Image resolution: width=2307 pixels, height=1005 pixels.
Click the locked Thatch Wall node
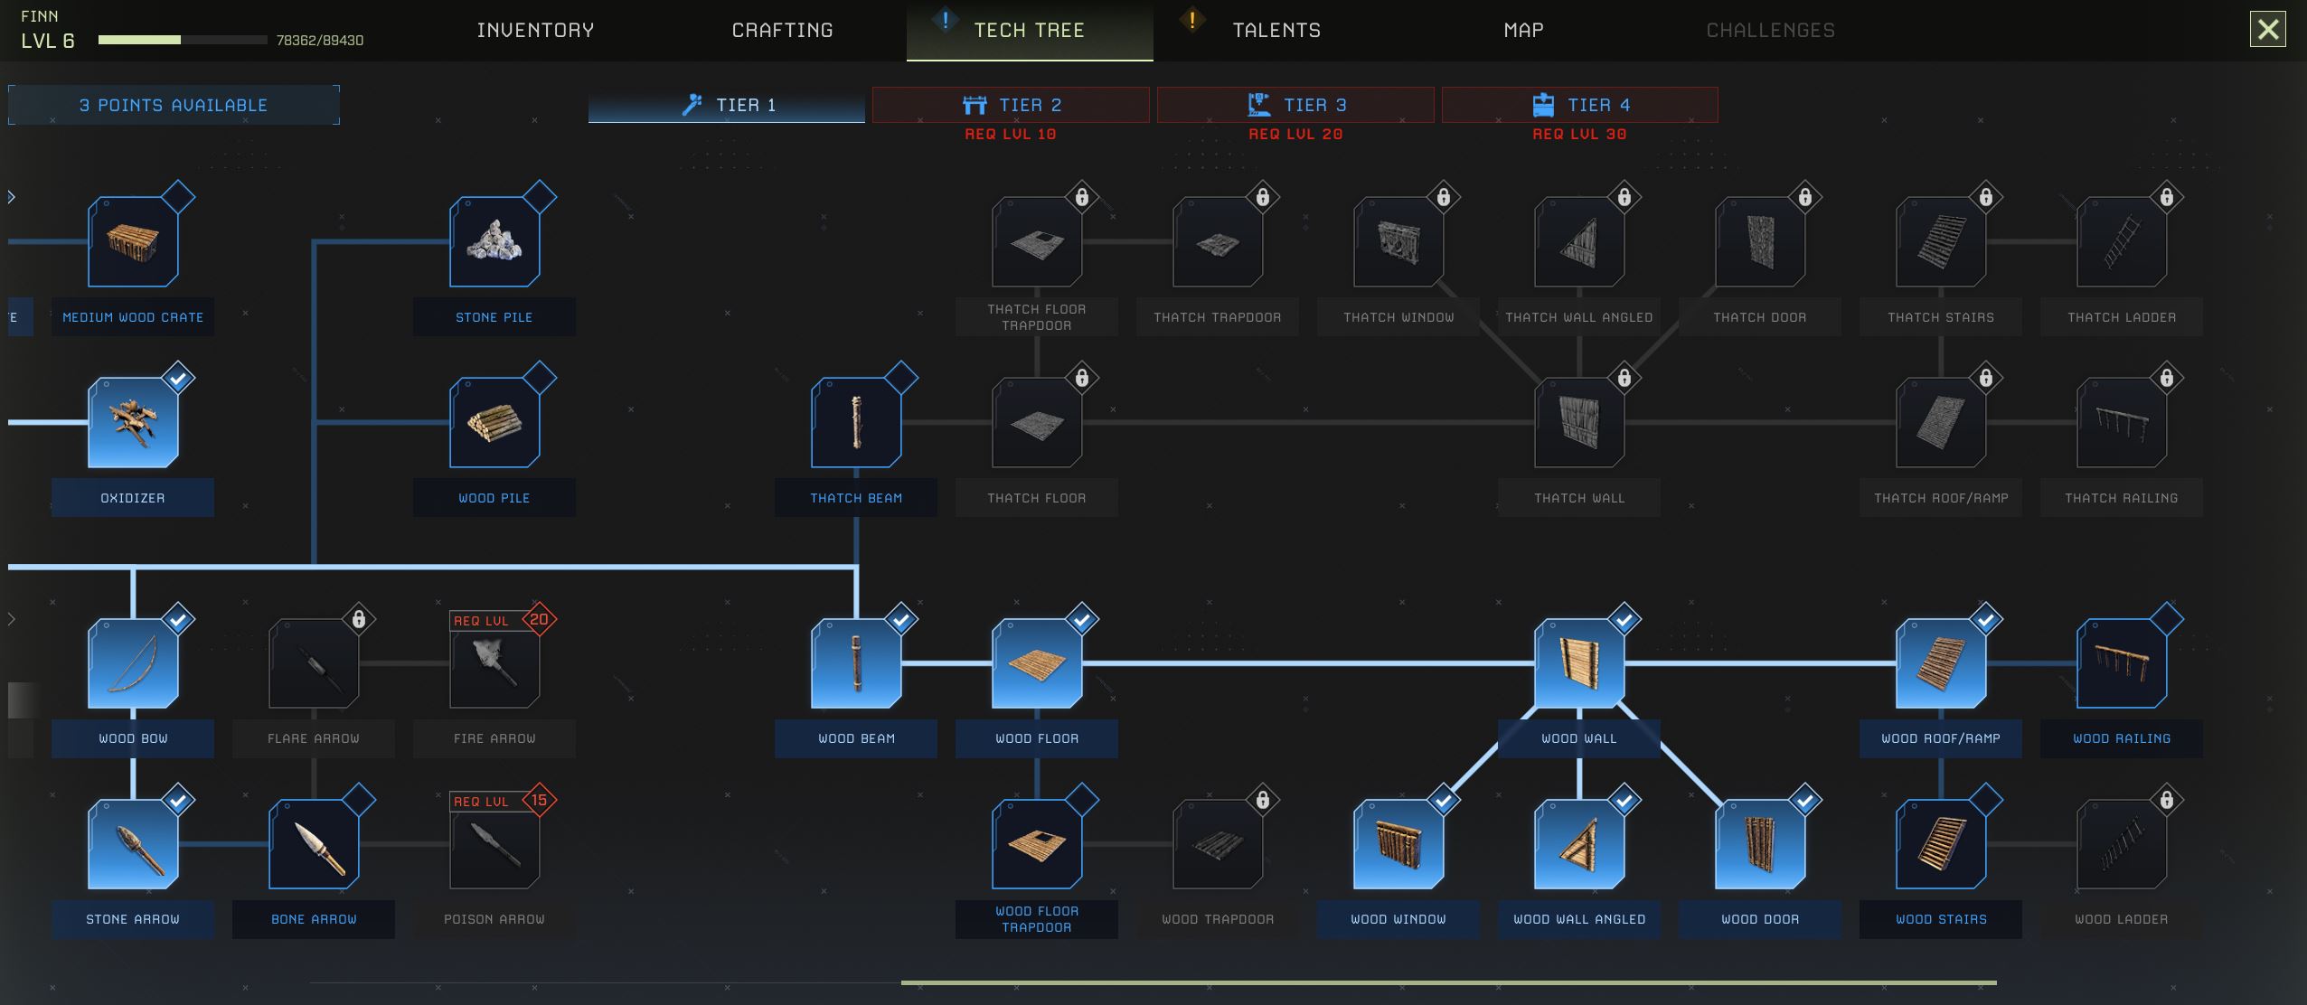click(x=1579, y=423)
